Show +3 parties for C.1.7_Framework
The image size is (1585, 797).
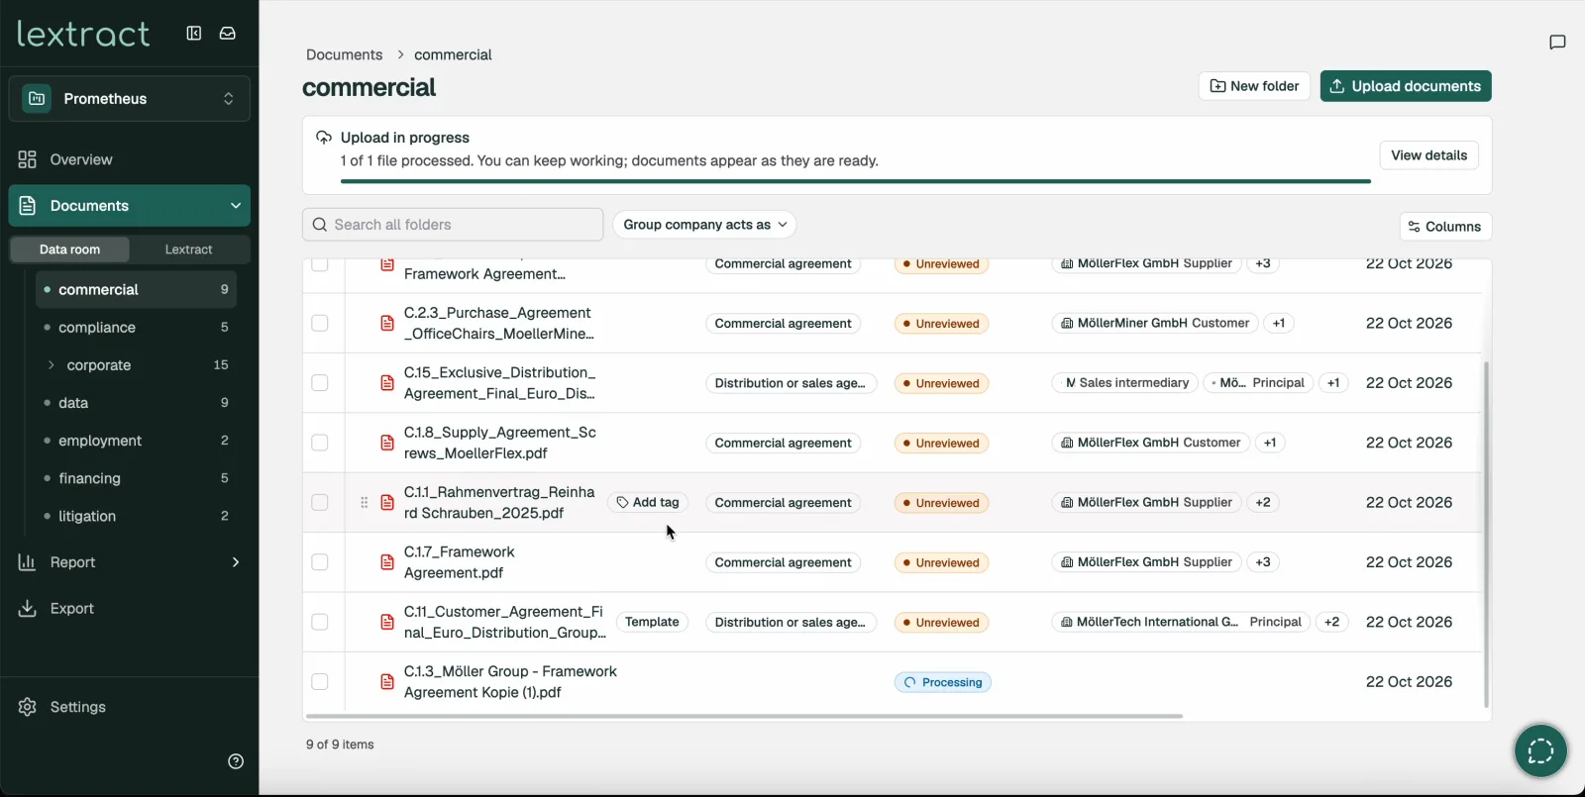click(1263, 562)
